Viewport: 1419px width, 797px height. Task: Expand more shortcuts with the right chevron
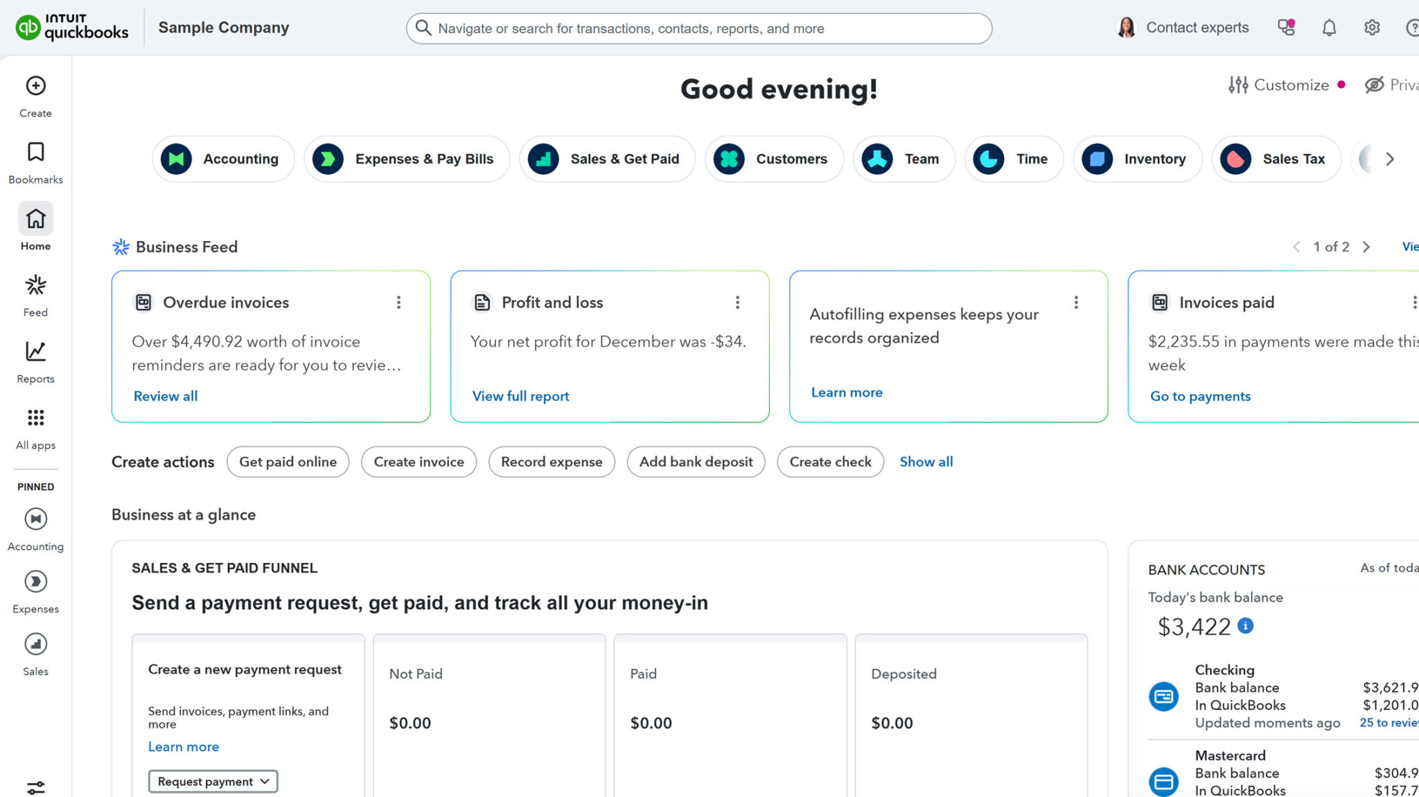pyautogui.click(x=1390, y=159)
